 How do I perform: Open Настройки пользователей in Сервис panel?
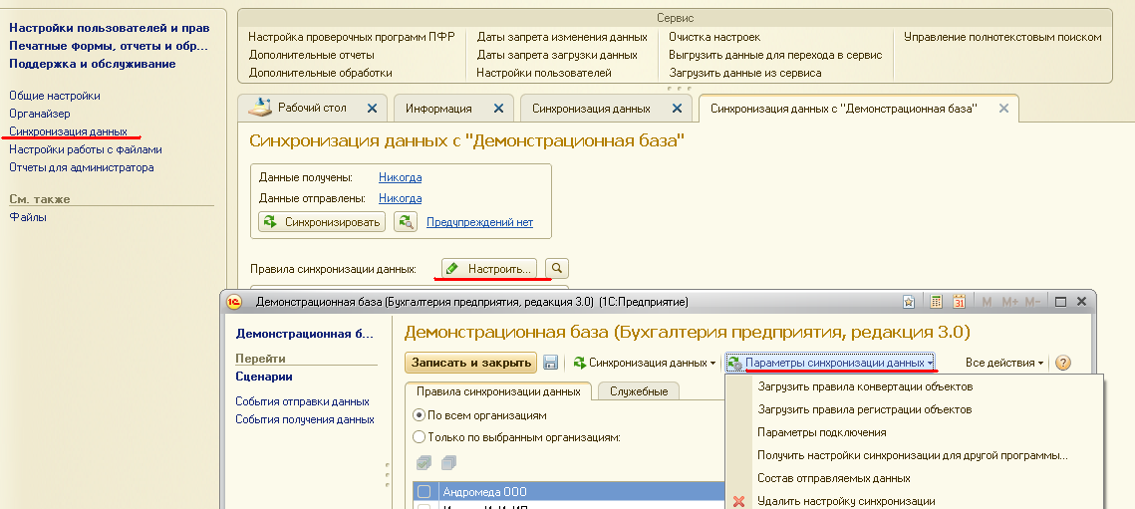[x=544, y=73]
